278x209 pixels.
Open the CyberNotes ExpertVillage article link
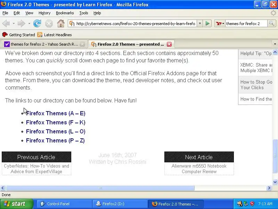tap(36, 169)
